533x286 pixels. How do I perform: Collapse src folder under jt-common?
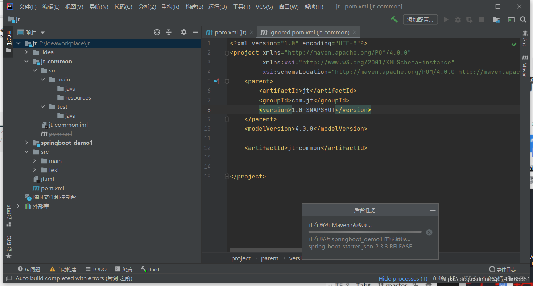point(35,71)
